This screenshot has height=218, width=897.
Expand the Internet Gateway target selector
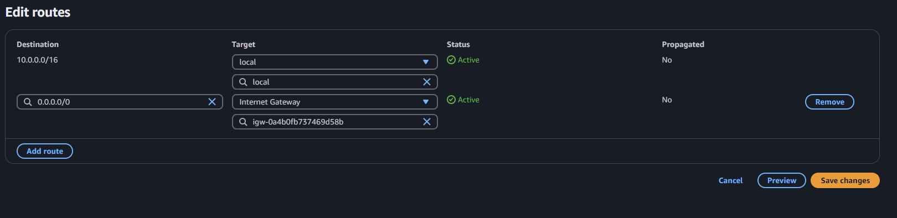click(335, 102)
